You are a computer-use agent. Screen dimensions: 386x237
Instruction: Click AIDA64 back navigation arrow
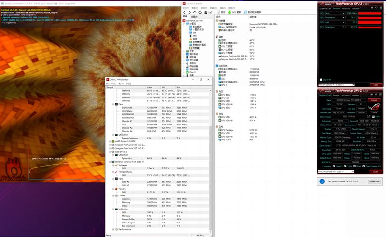[x=184, y=12]
